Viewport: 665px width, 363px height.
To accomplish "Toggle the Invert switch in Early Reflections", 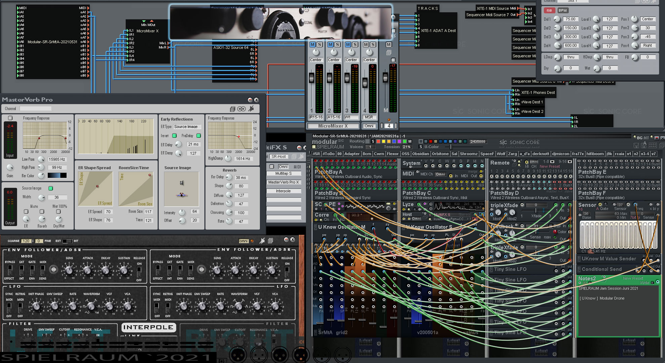I will (x=174, y=135).
